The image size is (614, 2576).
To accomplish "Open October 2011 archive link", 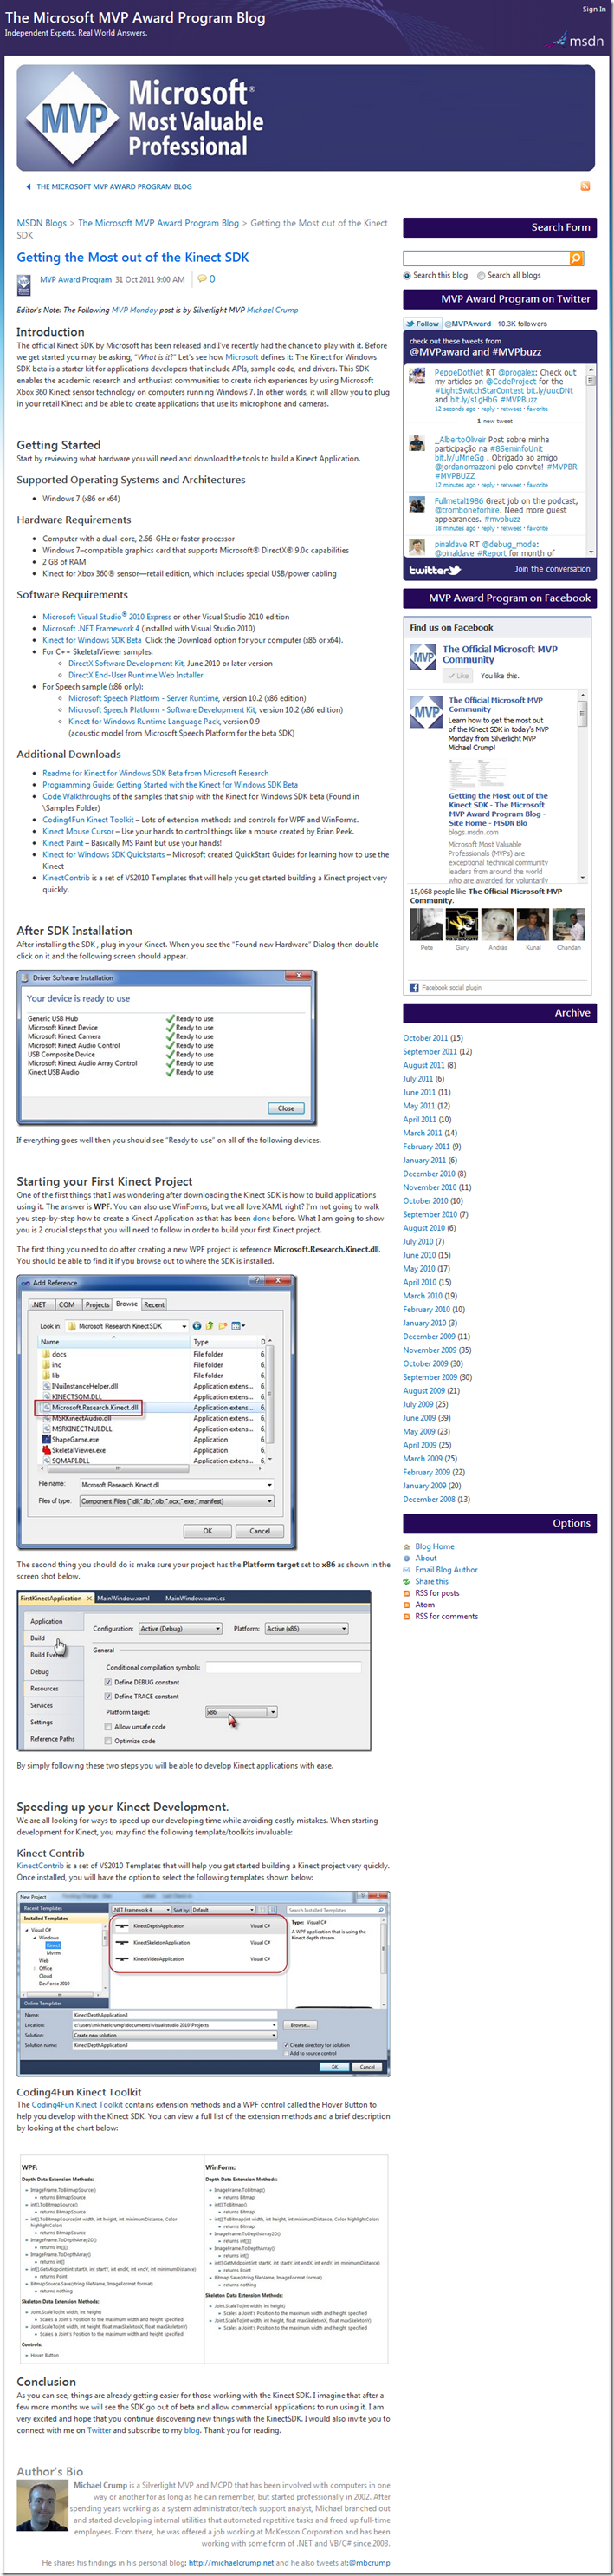I will click(425, 1038).
